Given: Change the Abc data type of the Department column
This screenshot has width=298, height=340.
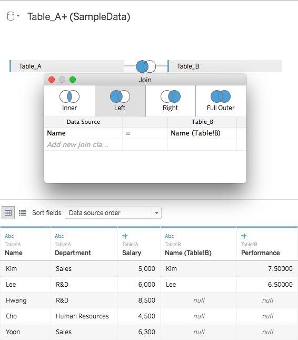Looking at the screenshot, I should (x=59, y=236).
